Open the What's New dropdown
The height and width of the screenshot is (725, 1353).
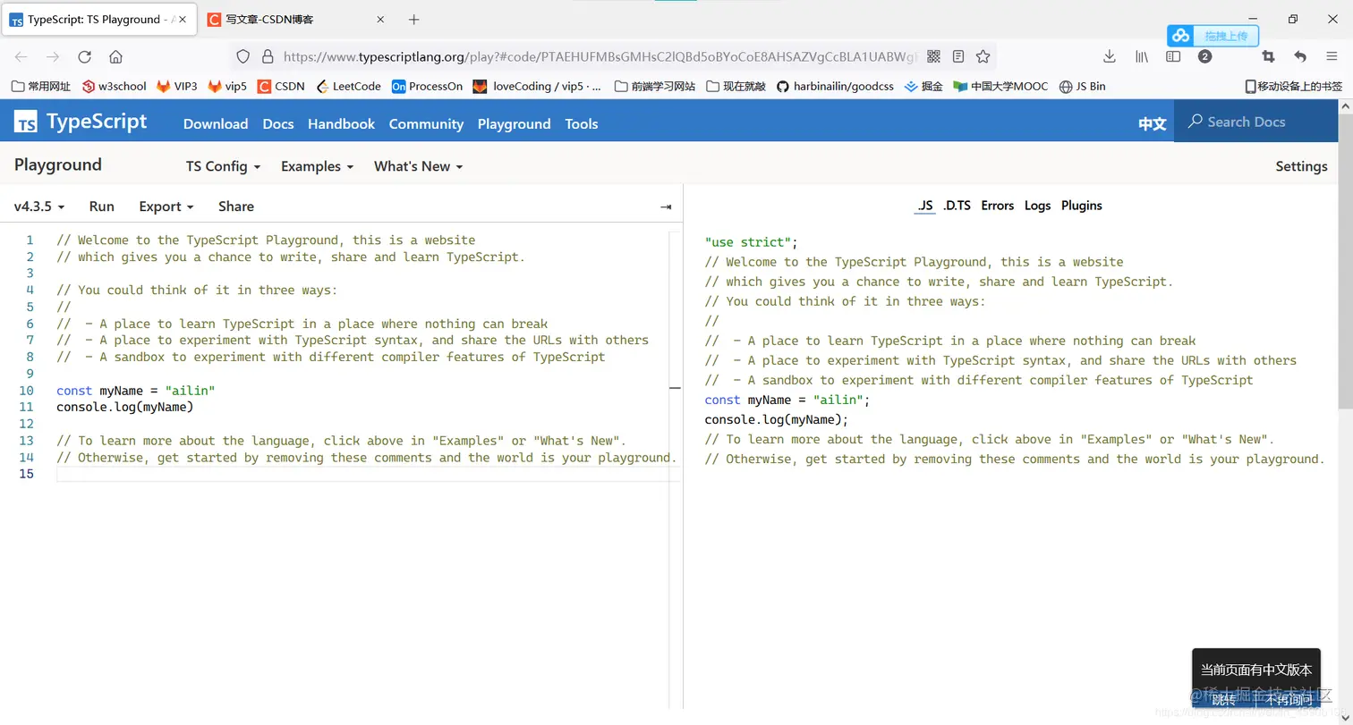tap(418, 166)
